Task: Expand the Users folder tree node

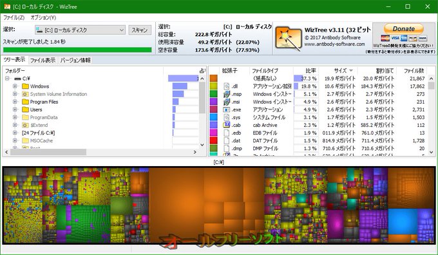Action: pyautogui.click(x=15, y=109)
